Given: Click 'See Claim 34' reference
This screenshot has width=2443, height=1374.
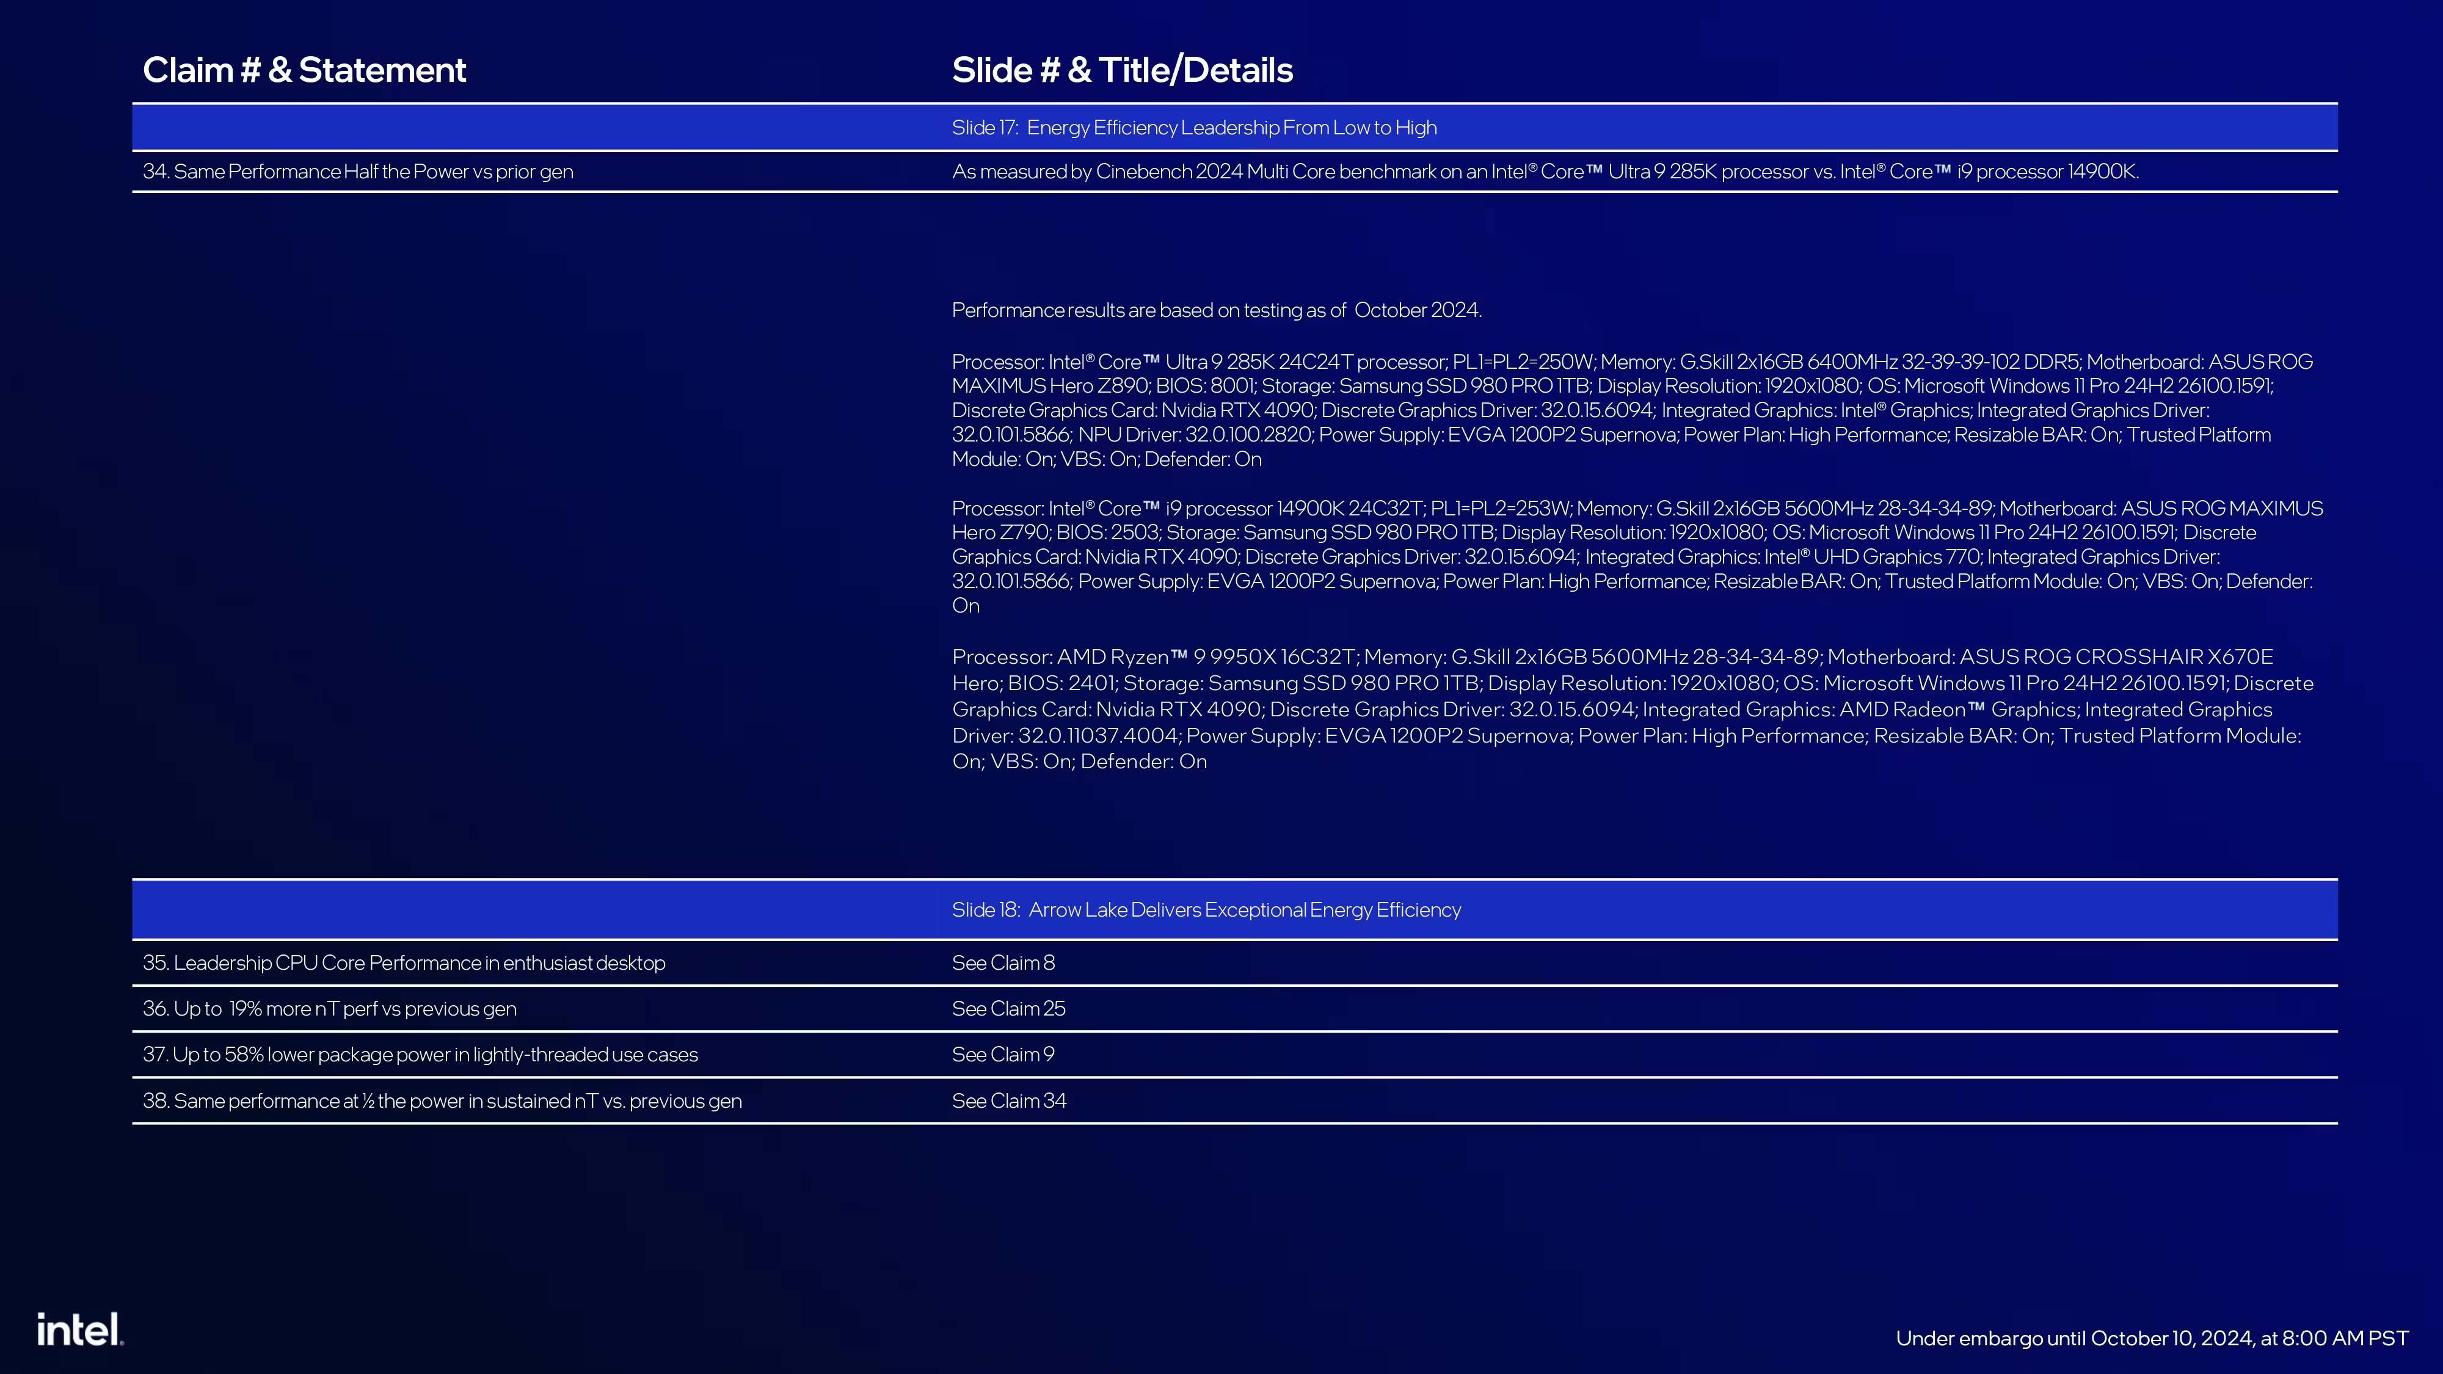Looking at the screenshot, I should coord(1009,1101).
